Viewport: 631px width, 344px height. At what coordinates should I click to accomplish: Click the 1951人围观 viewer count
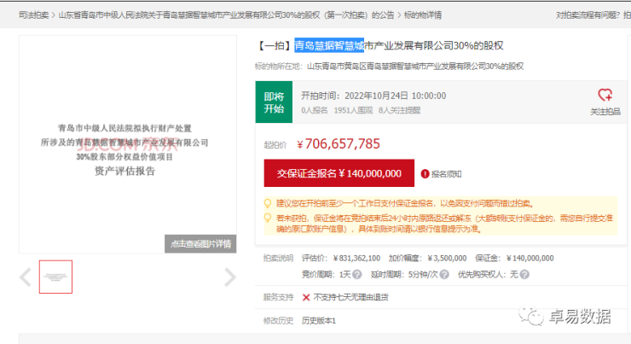click(353, 110)
